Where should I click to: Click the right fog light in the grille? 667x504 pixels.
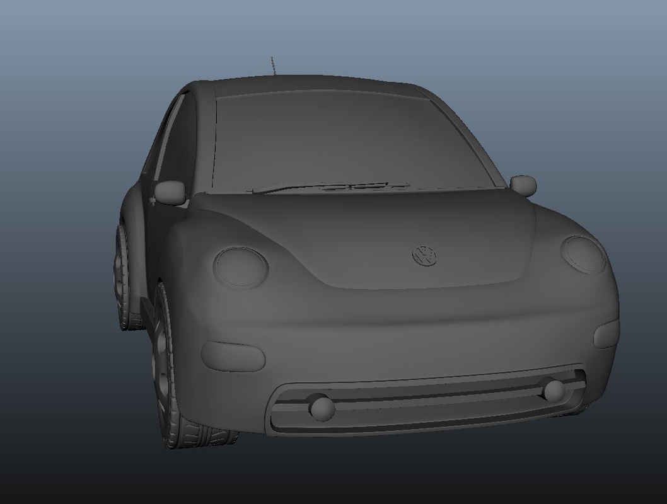click(x=554, y=391)
